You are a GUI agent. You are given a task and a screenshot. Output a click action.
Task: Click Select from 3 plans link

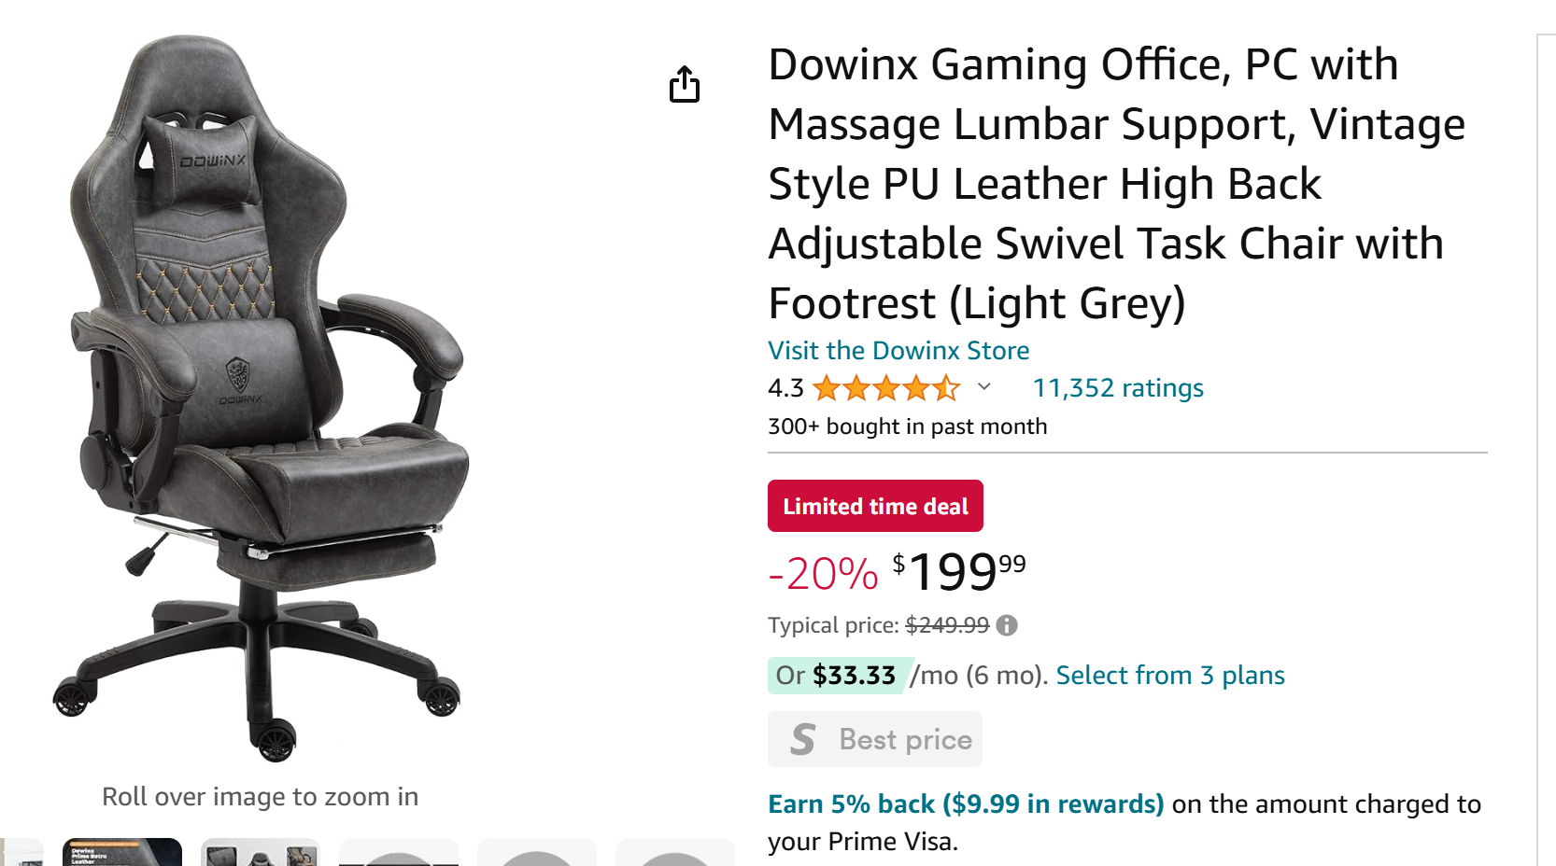point(1169,676)
